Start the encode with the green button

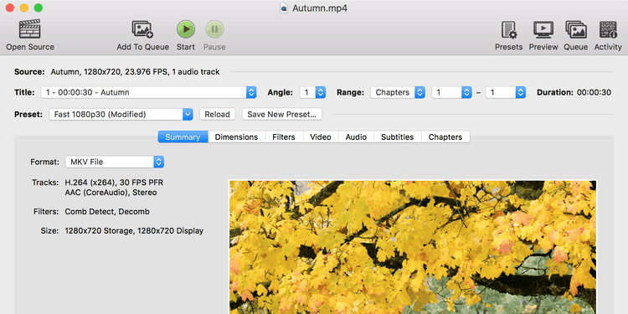point(186,29)
